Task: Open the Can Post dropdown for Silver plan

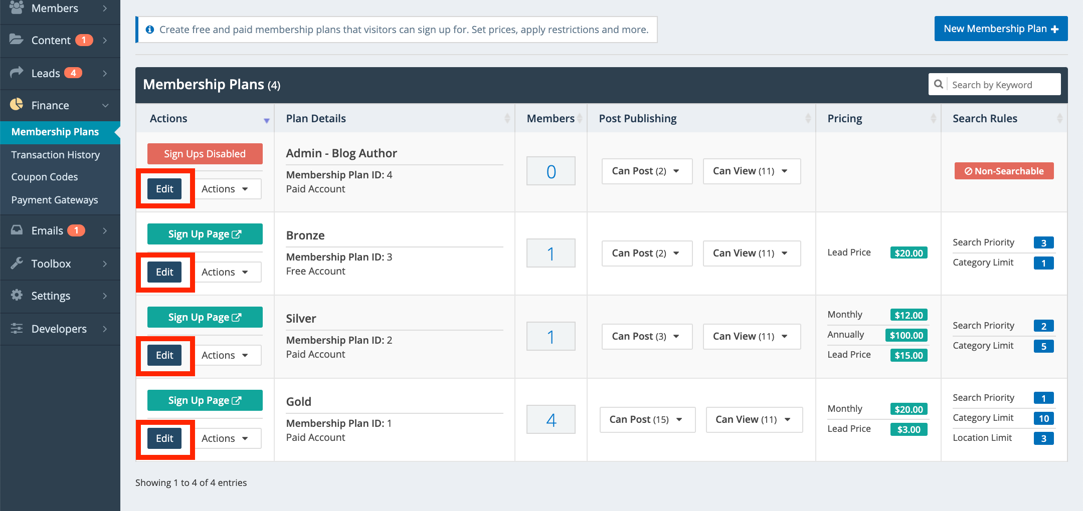Action: (647, 336)
